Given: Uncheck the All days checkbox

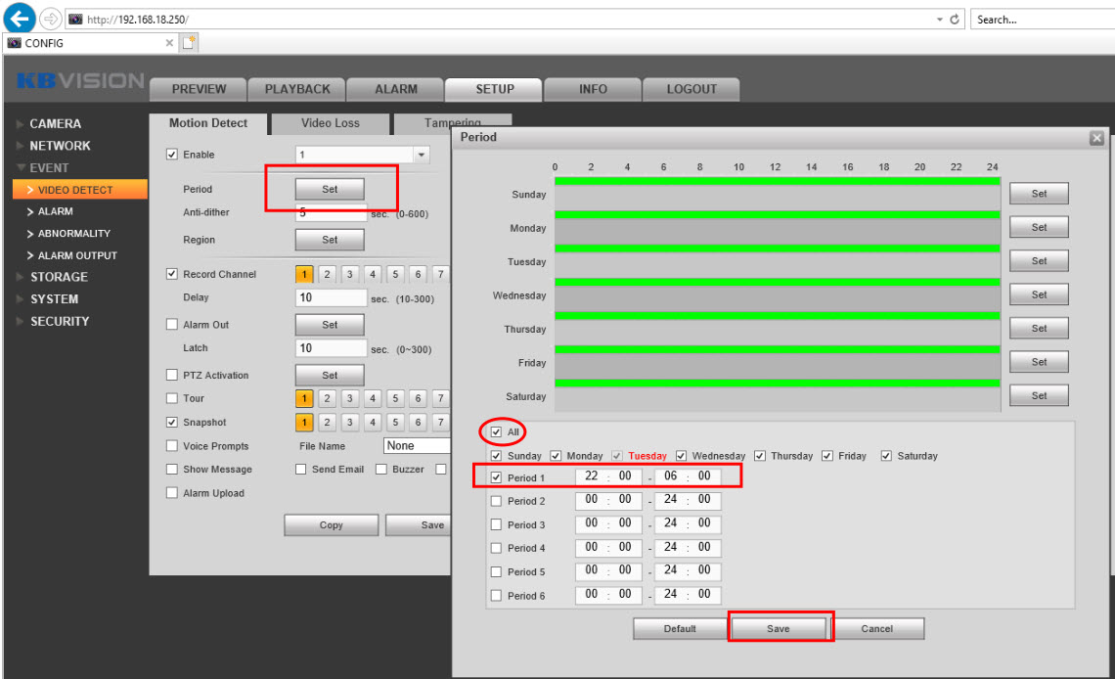Looking at the screenshot, I should pyautogui.click(x=496, y=431).
